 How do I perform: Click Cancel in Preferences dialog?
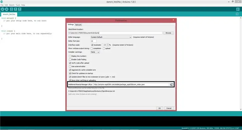(169, 108)
